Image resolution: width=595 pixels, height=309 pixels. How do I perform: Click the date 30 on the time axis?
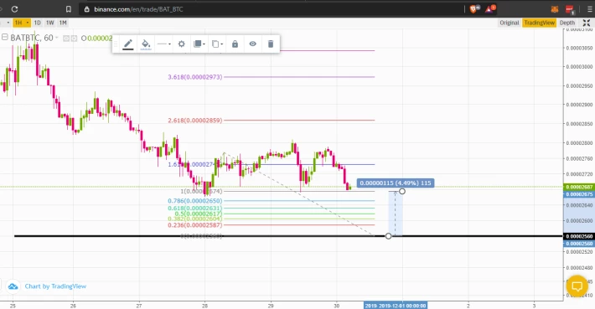click(x=337, y=306)
